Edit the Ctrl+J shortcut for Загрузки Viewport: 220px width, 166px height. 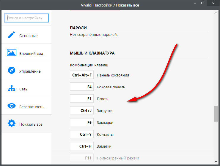pyautogui.click(x=82, y=111)
